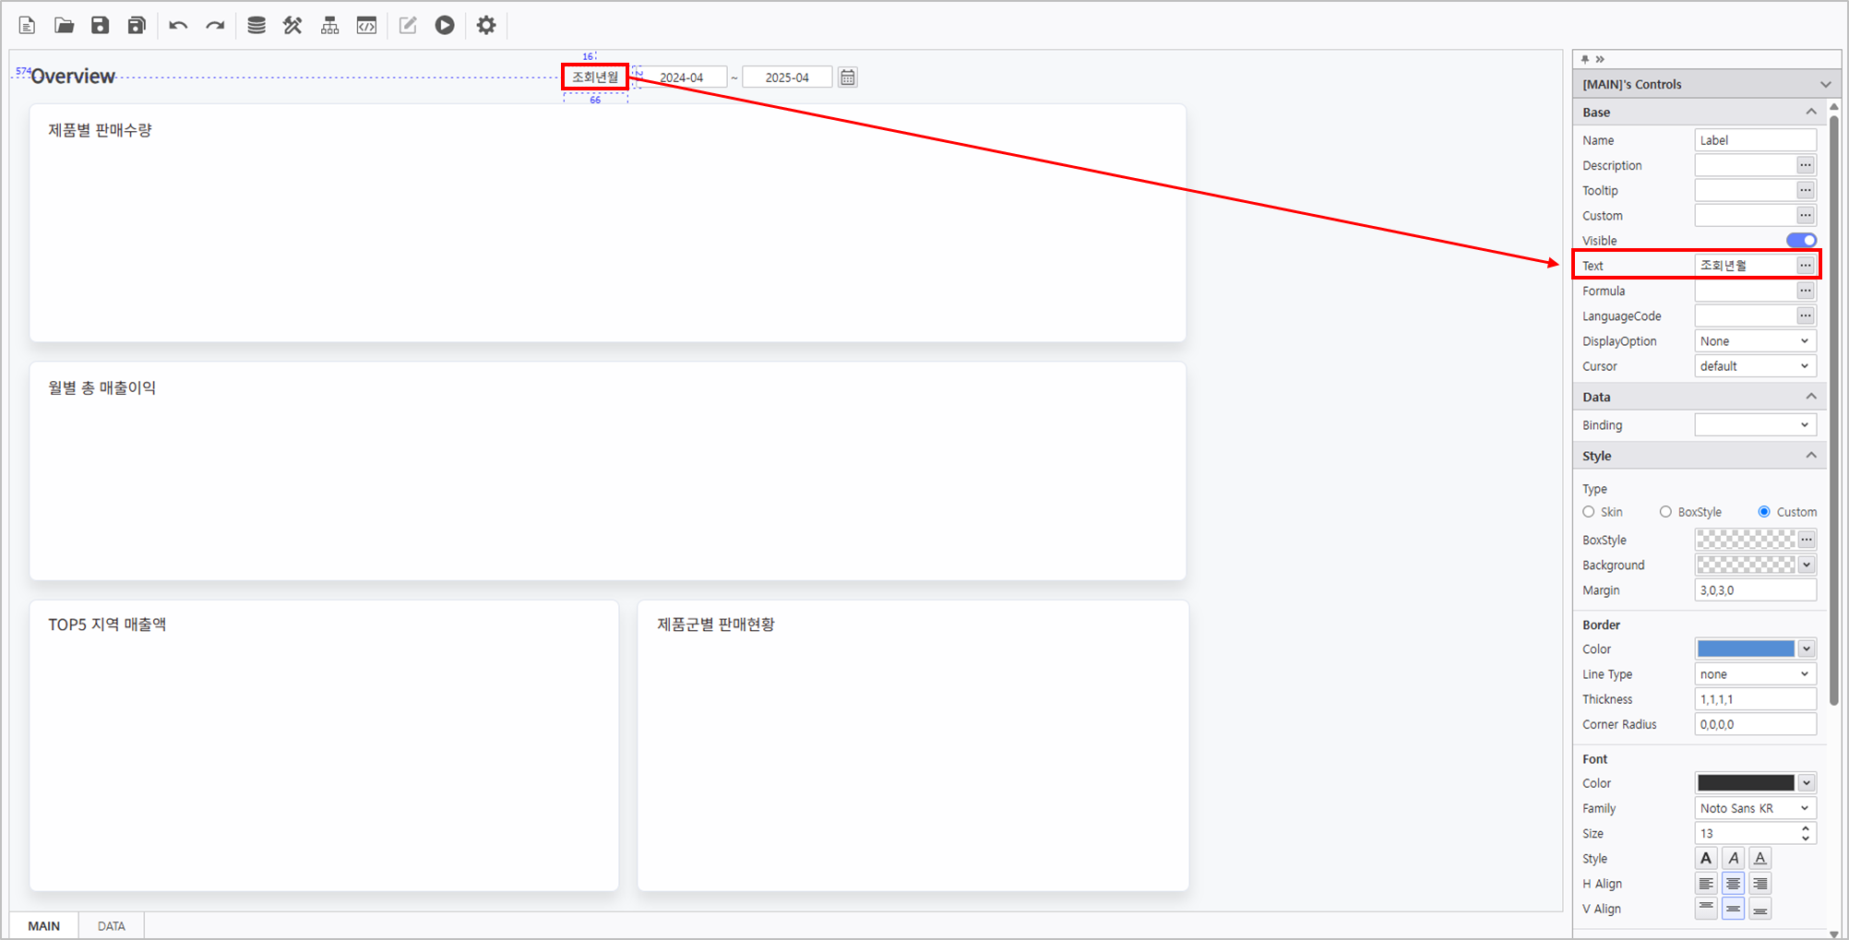Undo the last action
This screenshot has height=940, width=1849.
(178, 25)
